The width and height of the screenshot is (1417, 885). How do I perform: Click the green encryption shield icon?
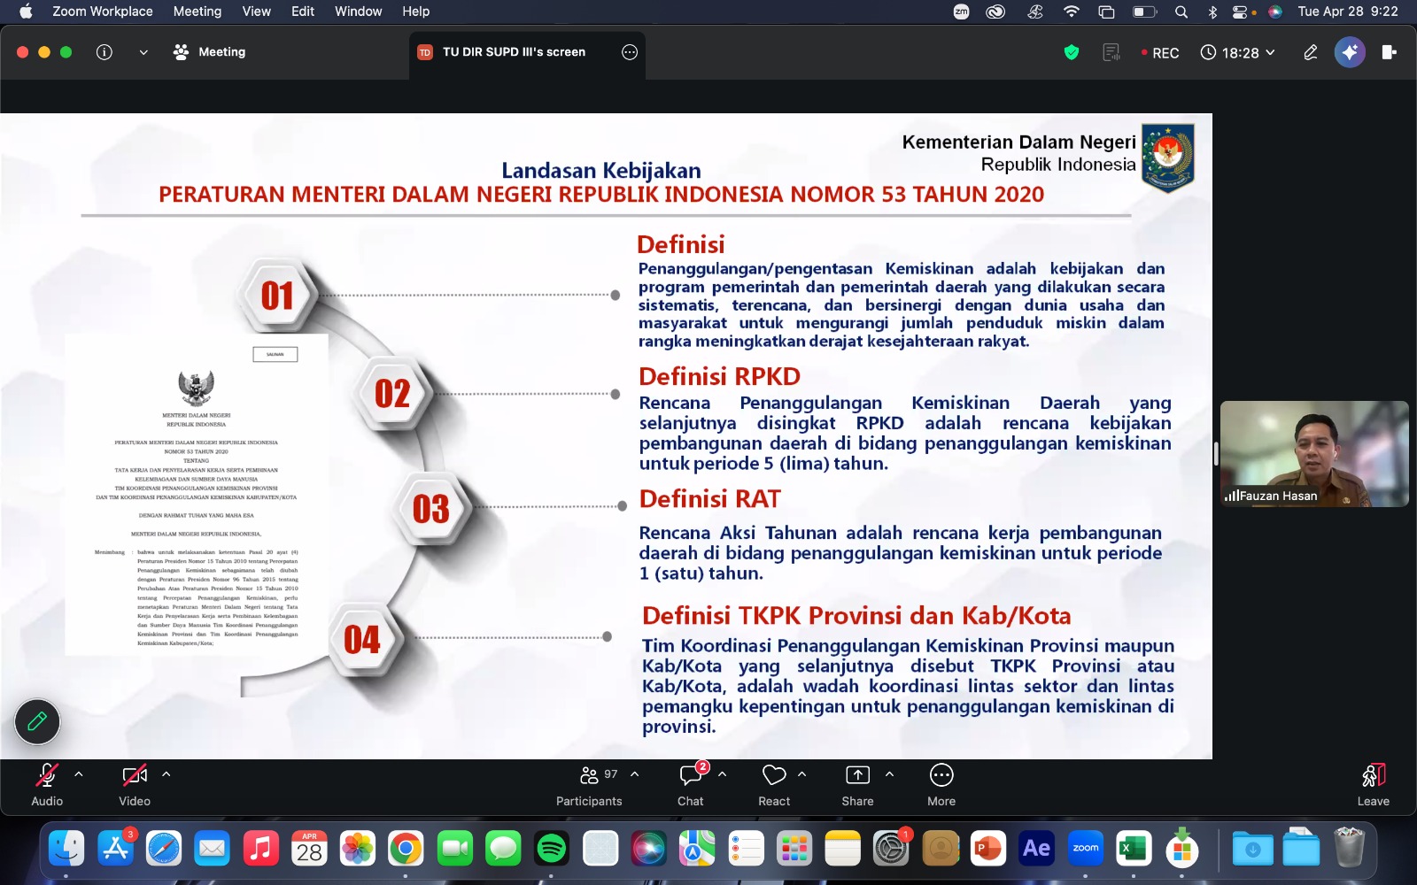1072,52
